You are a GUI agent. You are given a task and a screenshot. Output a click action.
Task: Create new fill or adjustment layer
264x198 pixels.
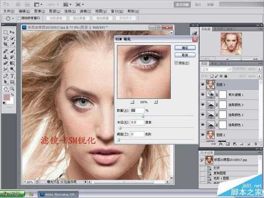(235, 144)
